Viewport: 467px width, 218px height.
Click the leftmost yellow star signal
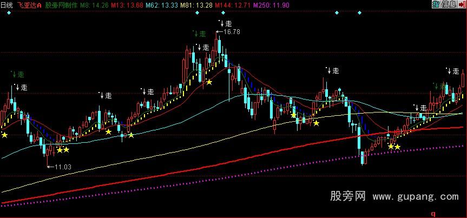5,134
